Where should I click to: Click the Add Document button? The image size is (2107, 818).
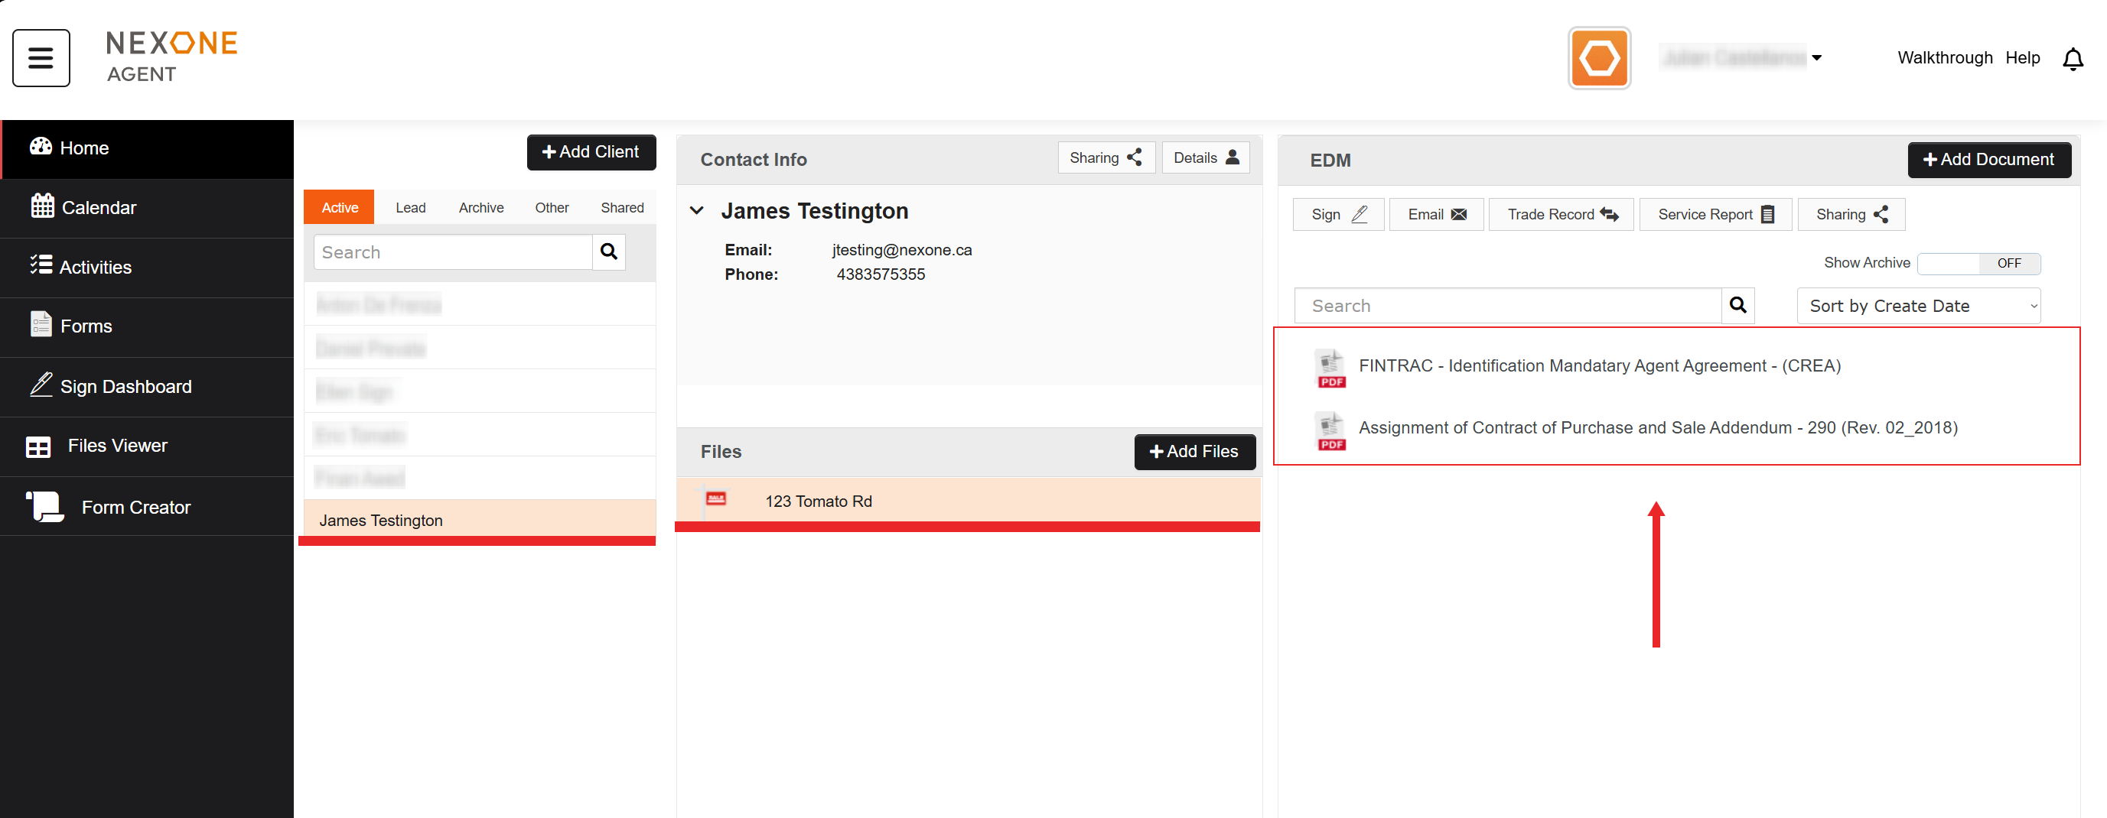coord(1988,159)
